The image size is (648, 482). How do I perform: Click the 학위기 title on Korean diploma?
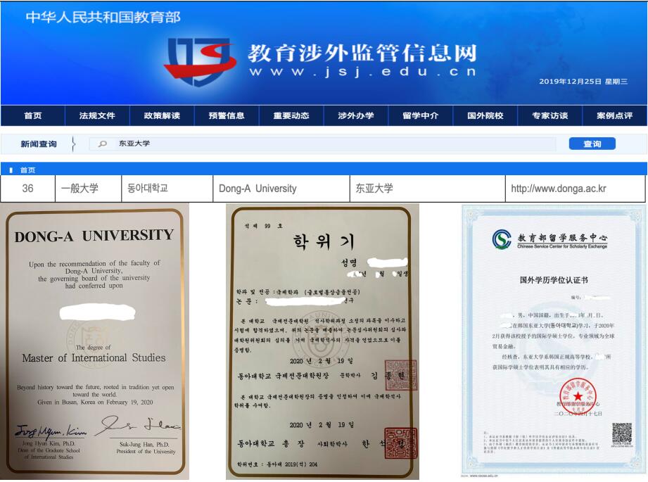point(324,241)
